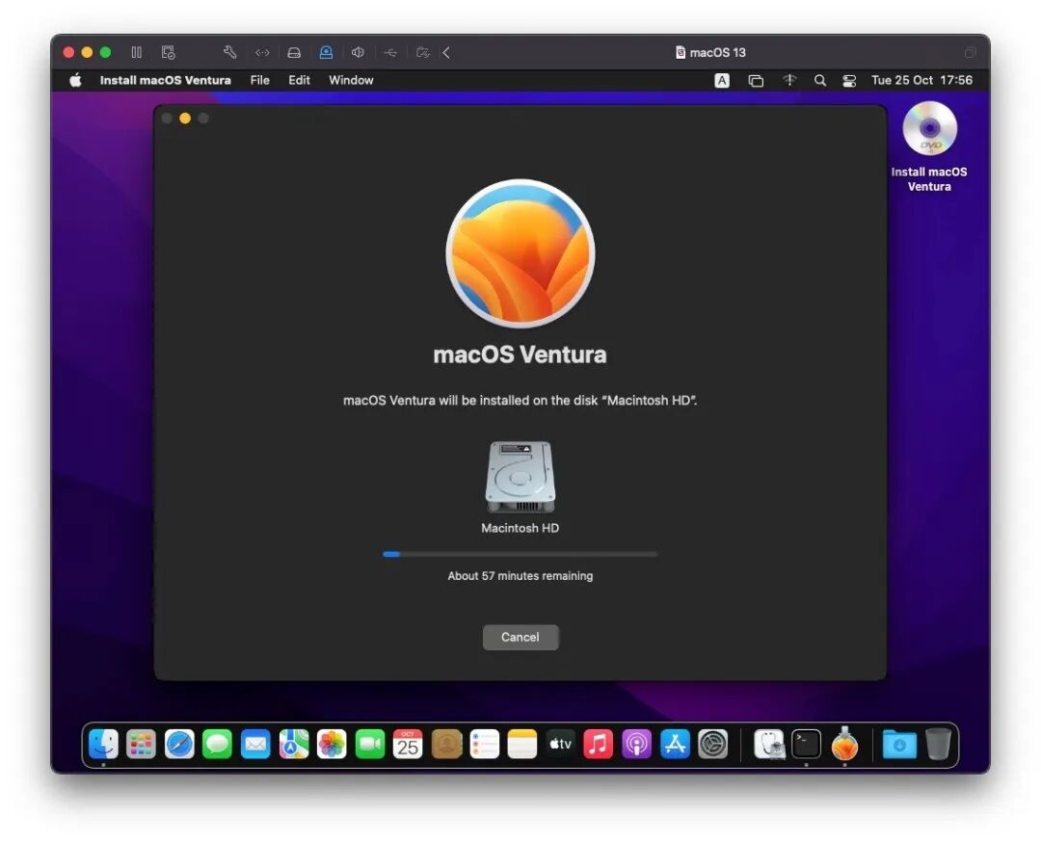Pause the virtual machine with the pause icon
Screen dimensions: 1041x841
click(x=136, y=52)
